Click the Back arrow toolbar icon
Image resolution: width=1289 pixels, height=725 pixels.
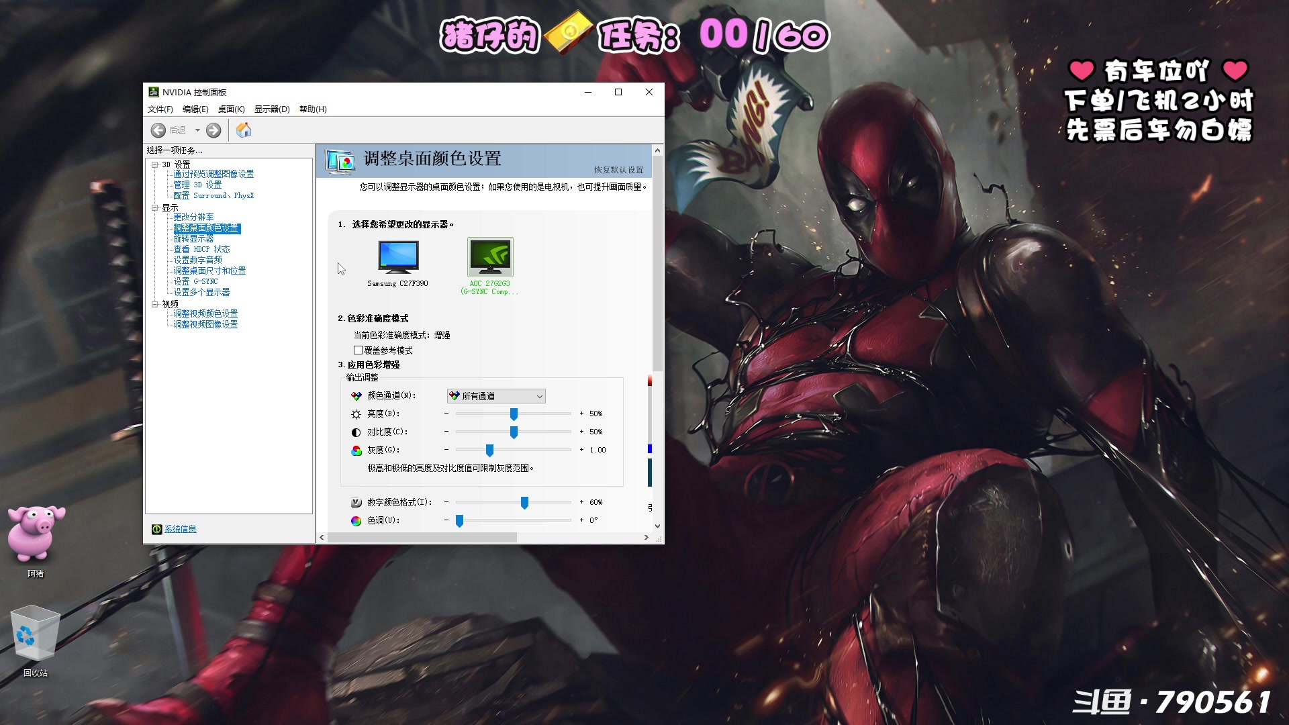(158, 130)
